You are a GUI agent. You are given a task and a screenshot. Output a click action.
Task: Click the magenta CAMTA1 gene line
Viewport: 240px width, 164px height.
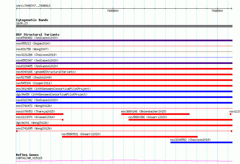point(124,161)
